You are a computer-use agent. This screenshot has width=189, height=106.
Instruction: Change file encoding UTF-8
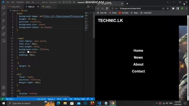click(59, 99)
